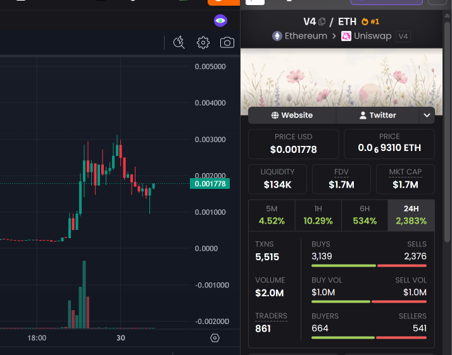Image resolution: width=452 pixels, height=355 pixels.
Task: Open chart settings gear icon
Action: [x=203, y=42]
